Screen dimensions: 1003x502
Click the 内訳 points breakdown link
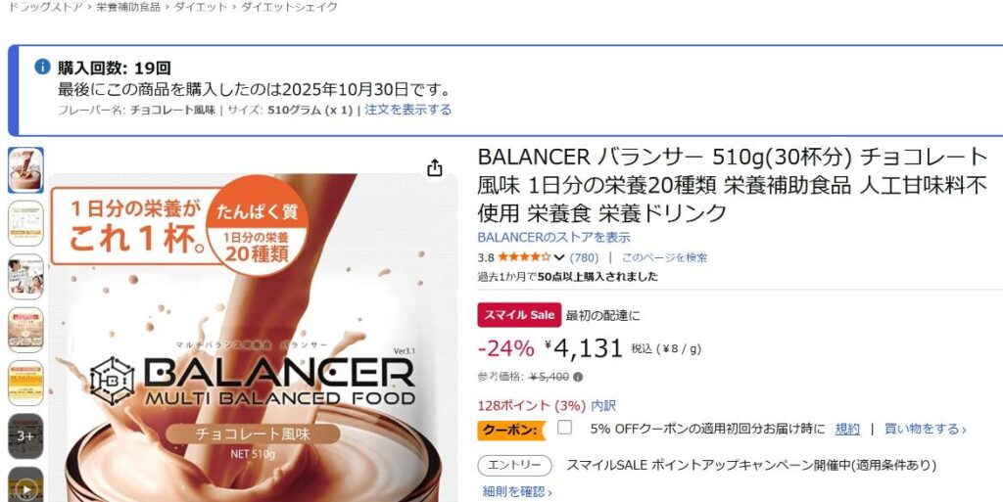click(x=603, y=405)
